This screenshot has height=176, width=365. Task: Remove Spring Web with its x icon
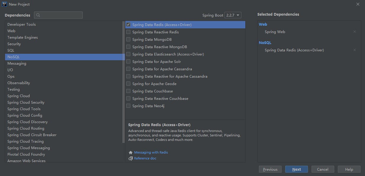pos(355,32)
